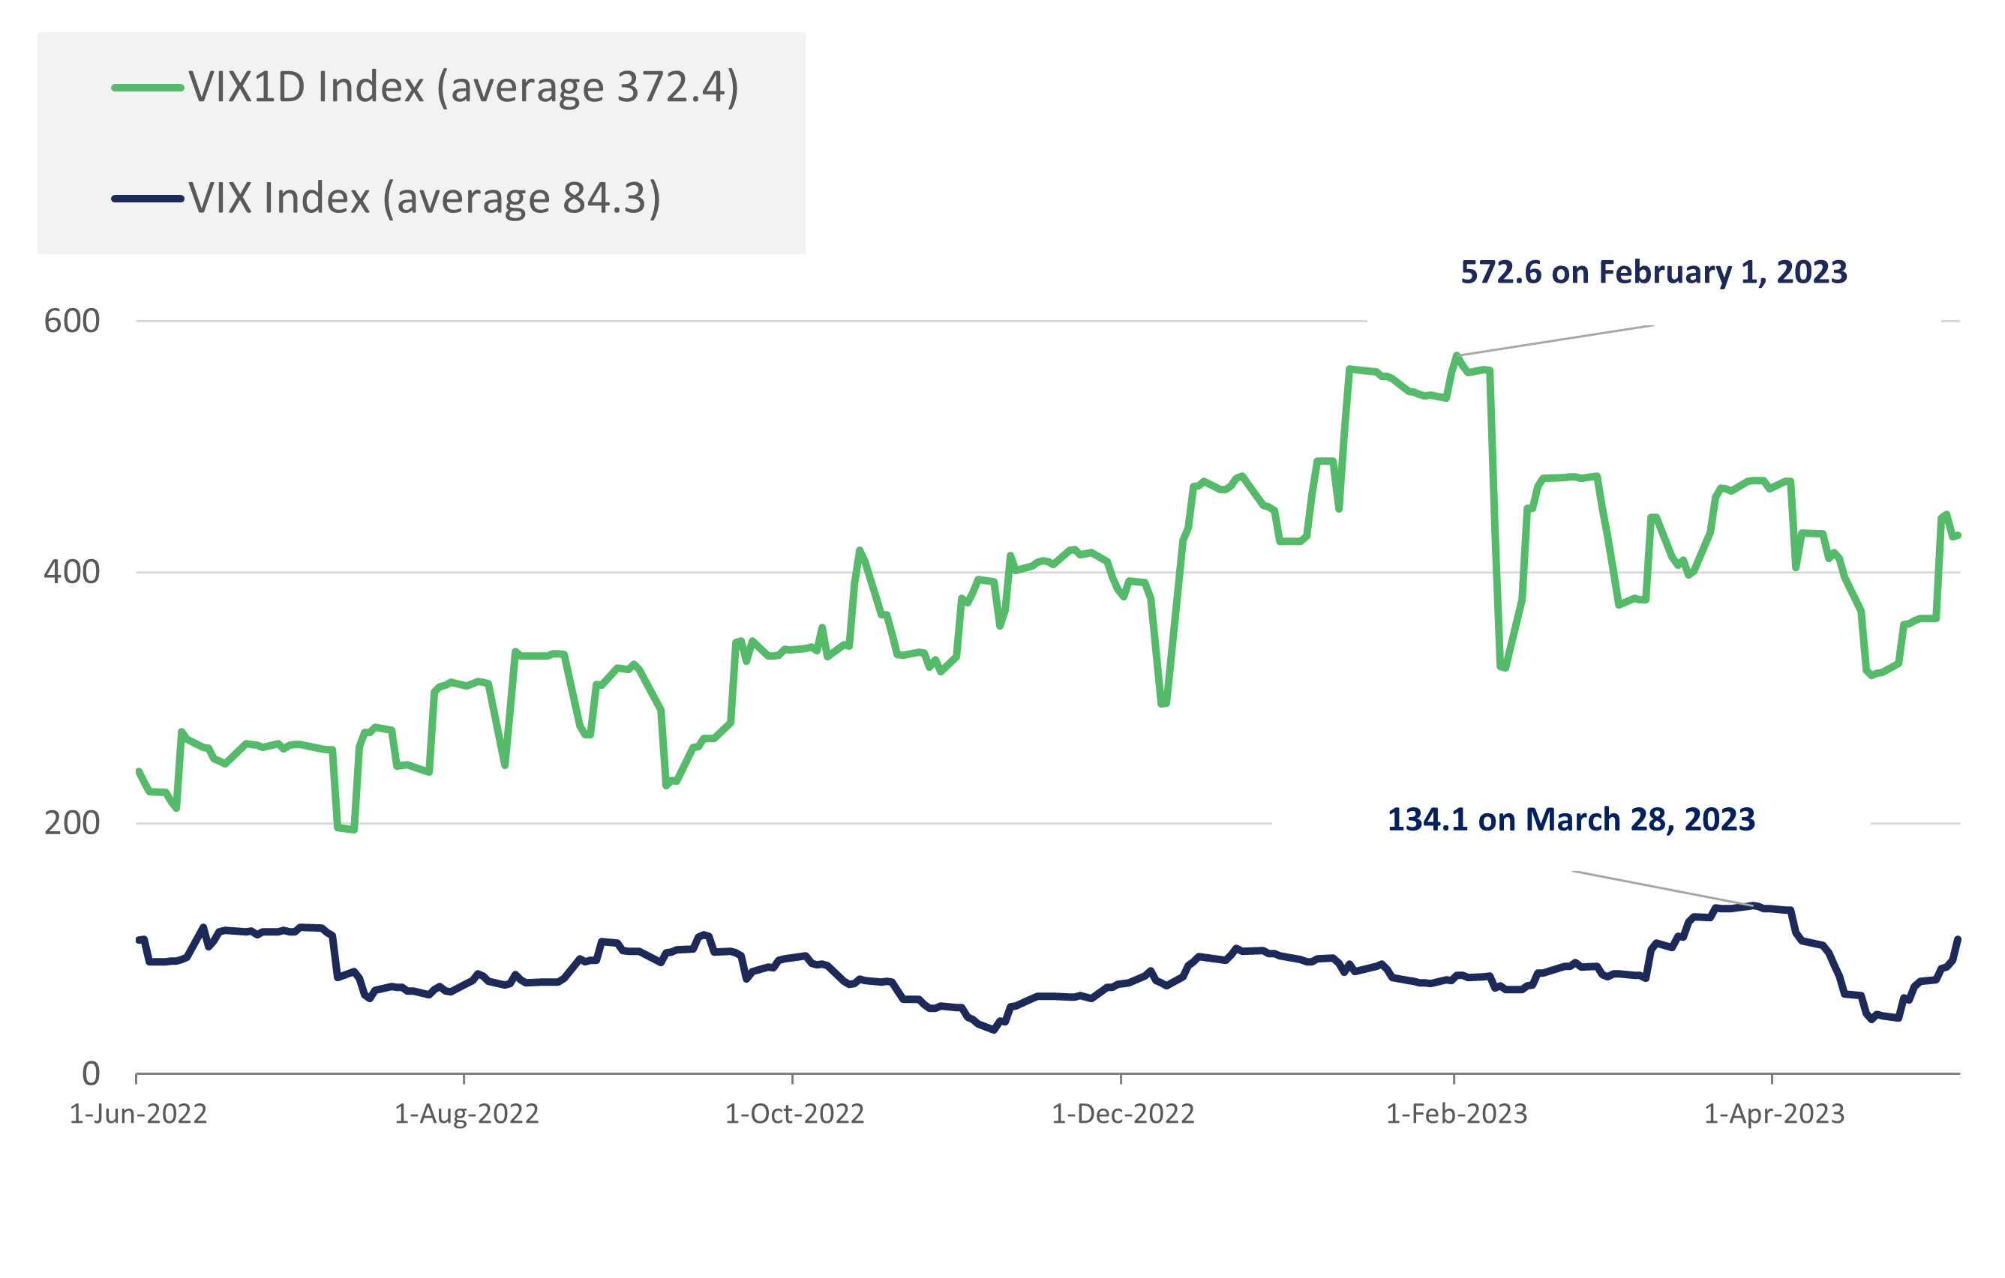Click the 200 y-axis label
2005x1278 pixels.
click(71, 824)
